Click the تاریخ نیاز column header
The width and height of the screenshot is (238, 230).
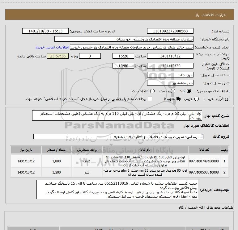pyautogui.click(x=26, y=150)
